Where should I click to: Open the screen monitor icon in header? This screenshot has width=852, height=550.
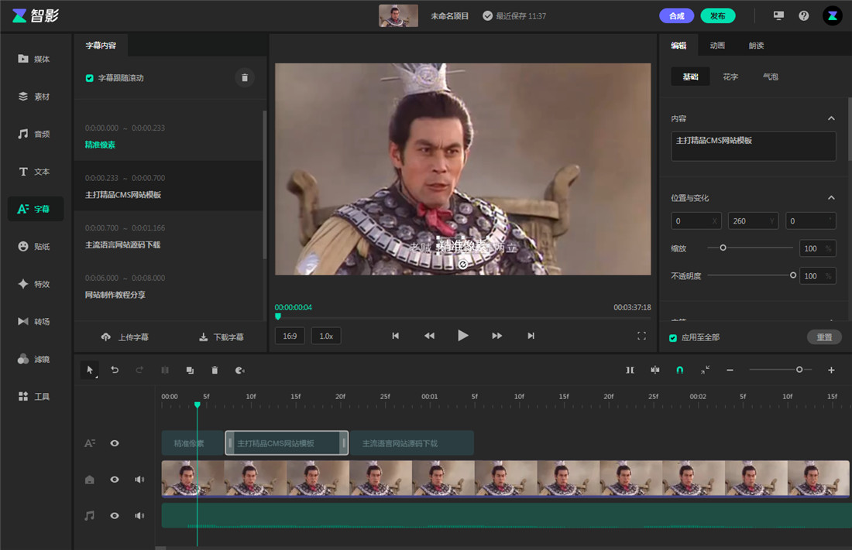pyautogui.click(x=778, y=15)
